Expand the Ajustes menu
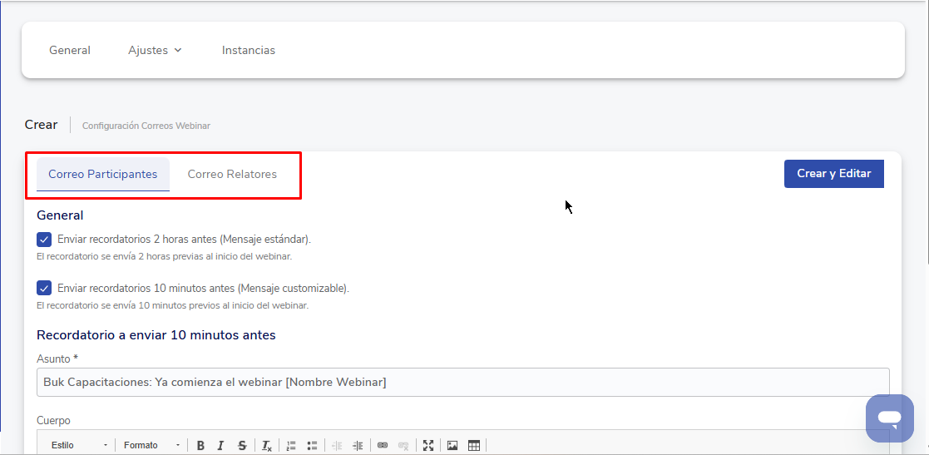This screenshot has width=929, height=455. [155, 51]
